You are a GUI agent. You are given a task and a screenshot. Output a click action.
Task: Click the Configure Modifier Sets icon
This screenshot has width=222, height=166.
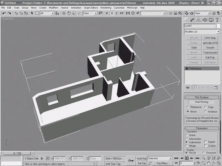click(x=216, y=87)
